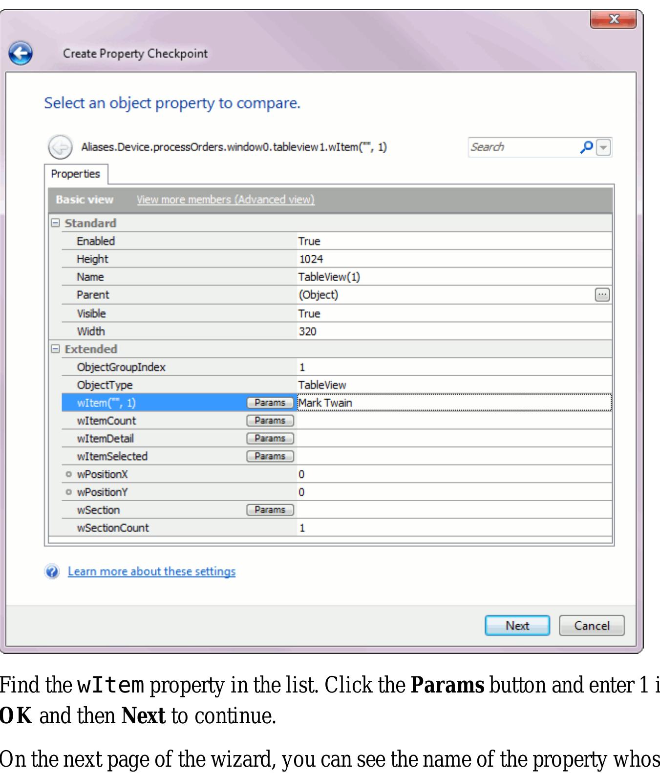
Task: Click Params button for wItemDetail
Action: point(270,438)
